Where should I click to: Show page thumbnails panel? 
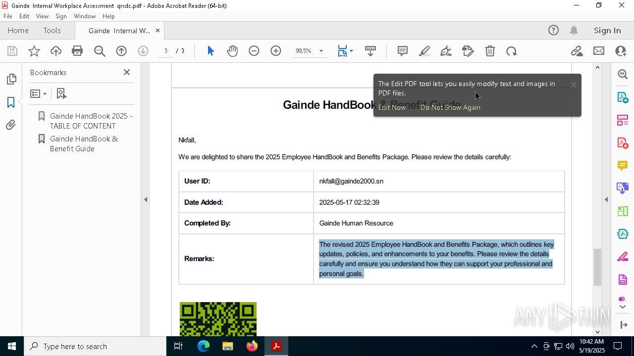click(x=11, y=79)
